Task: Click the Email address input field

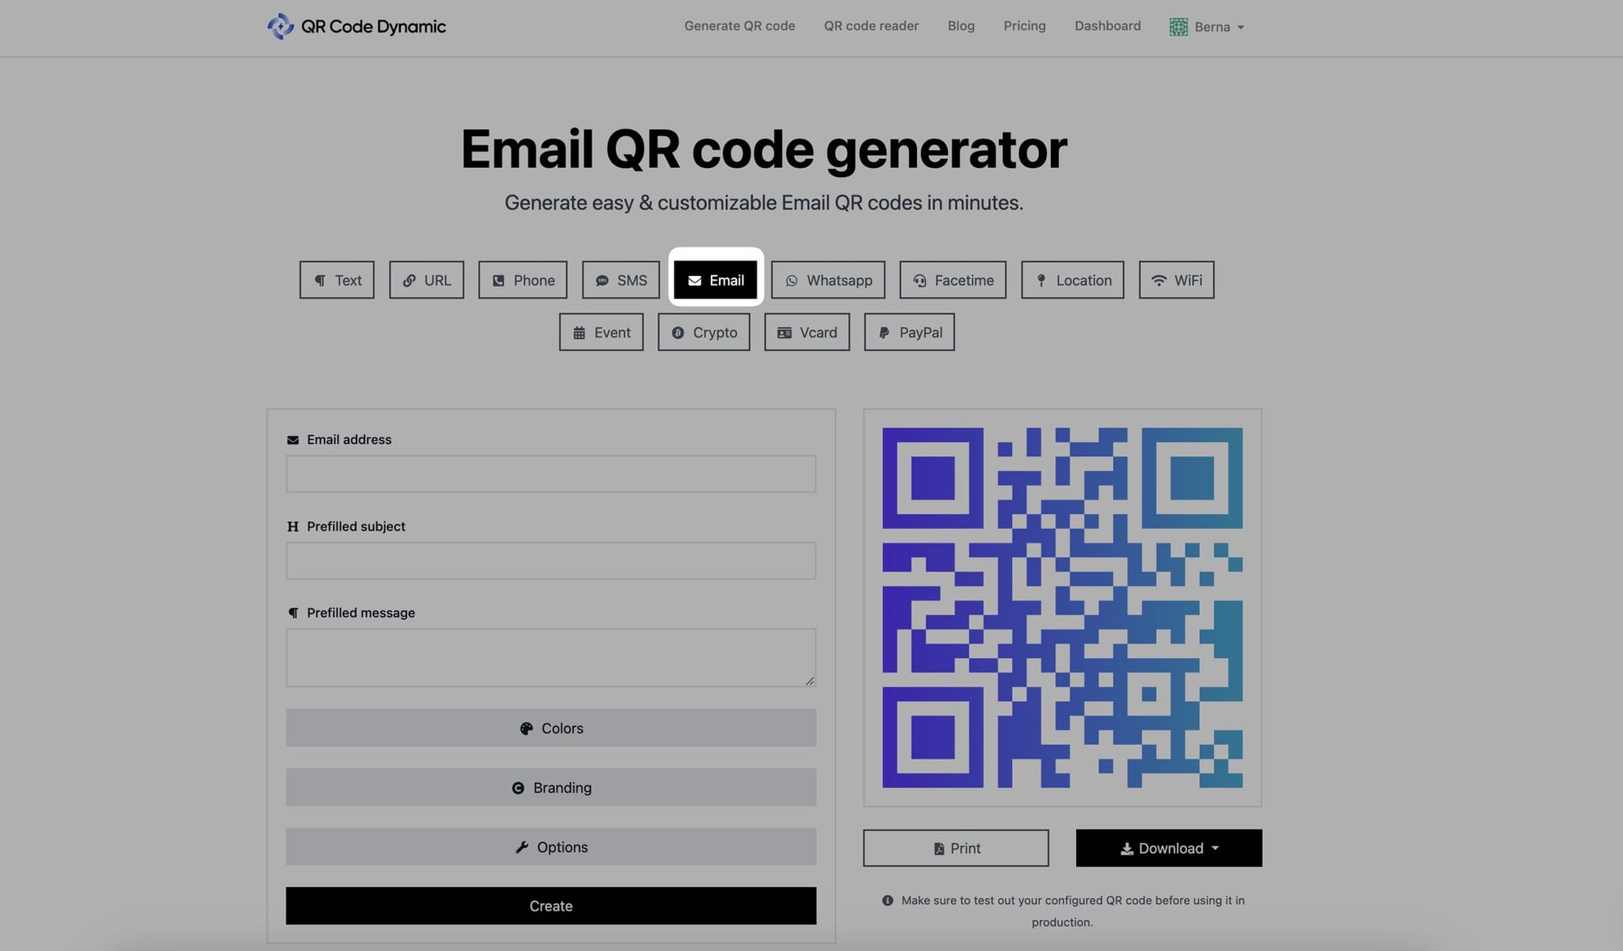Action: click(550, 473)
